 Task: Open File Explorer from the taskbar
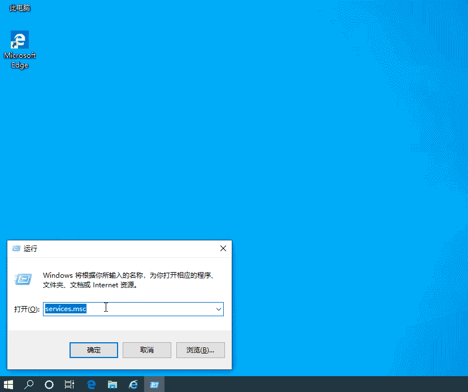[112, 384]
